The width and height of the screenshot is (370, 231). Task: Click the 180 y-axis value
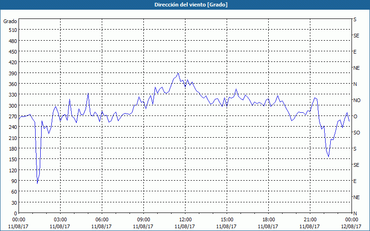(x=13, y=149)
